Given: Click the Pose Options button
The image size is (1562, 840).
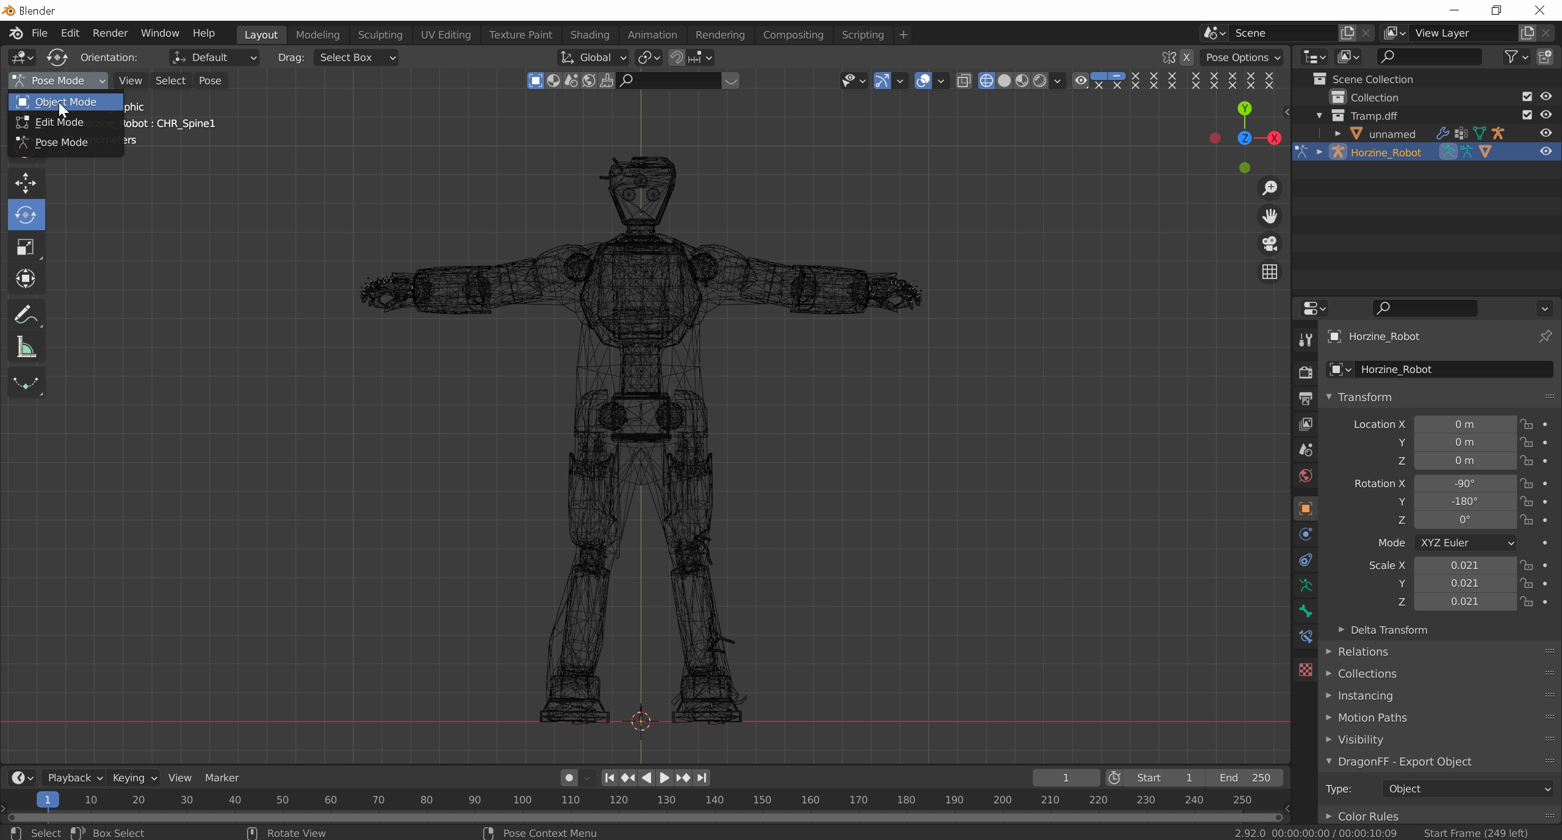Looking at the screenshot, I should (1243, 57).
